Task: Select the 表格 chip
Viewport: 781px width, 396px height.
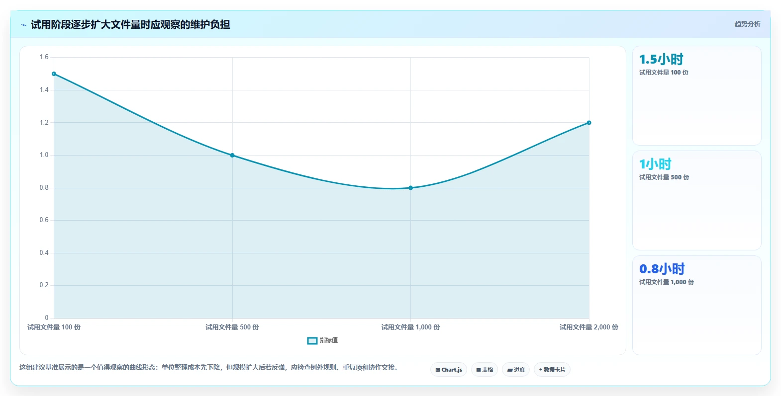Action: coord(485,370)
